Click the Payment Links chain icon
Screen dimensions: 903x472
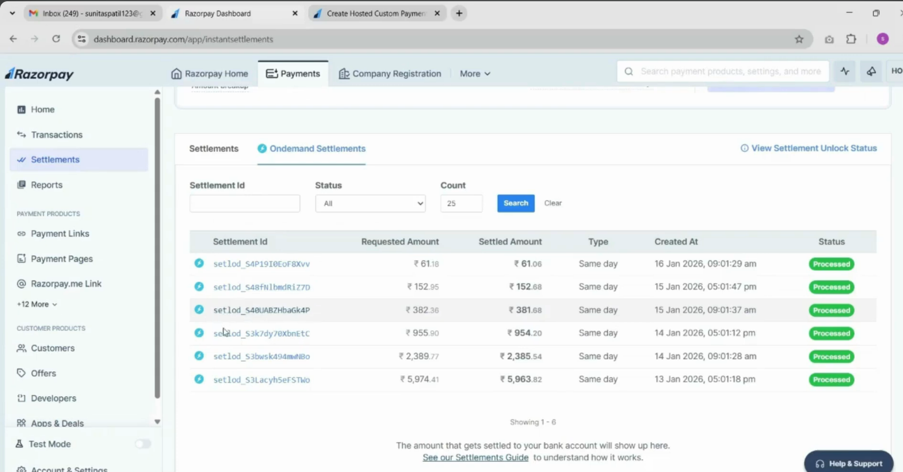(21, 234)
